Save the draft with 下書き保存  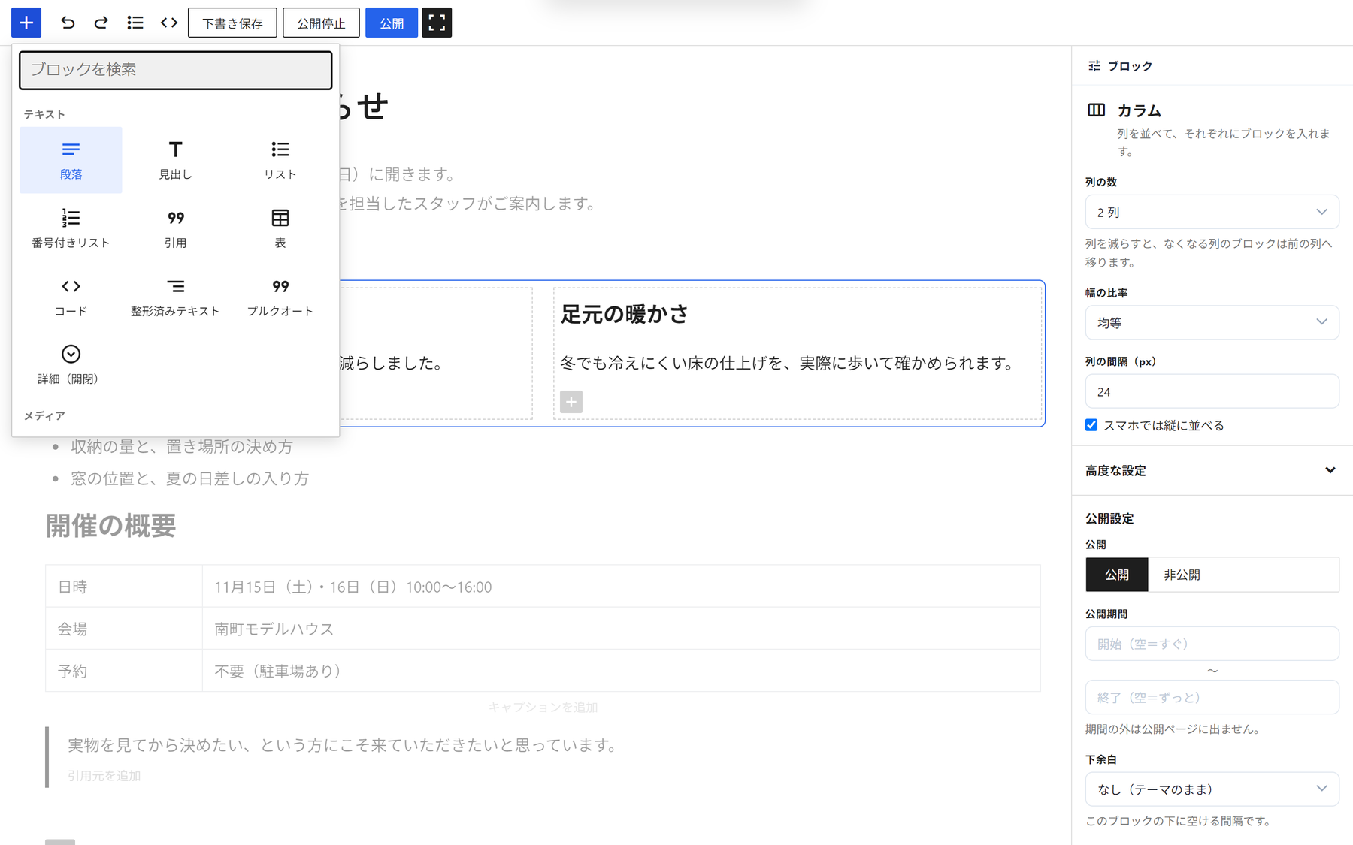coord(232,23)
